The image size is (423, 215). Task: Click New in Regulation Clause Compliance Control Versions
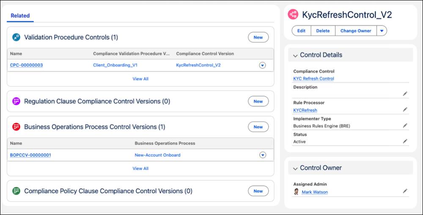click(x=258, y=101)
